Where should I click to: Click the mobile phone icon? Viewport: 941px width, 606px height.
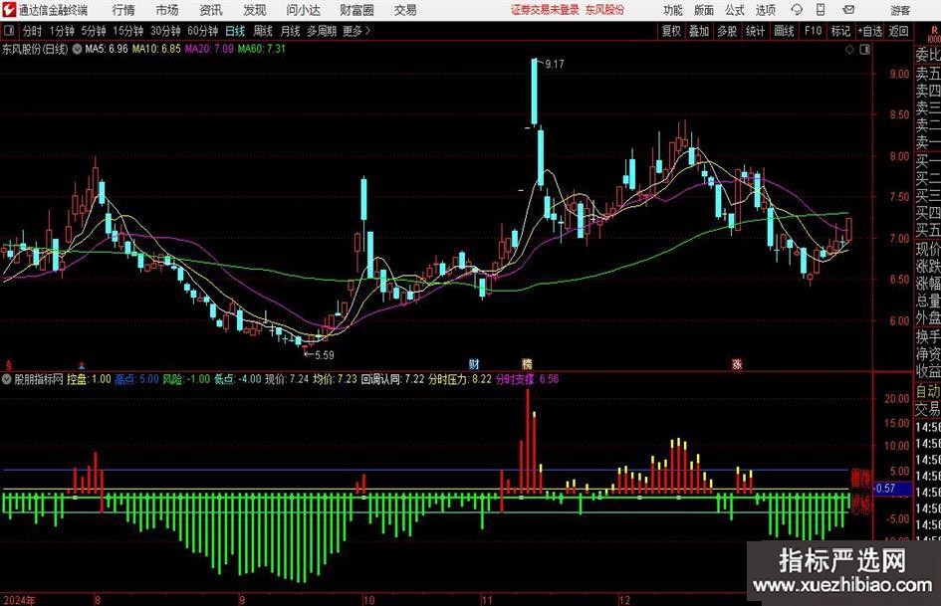pyautogui.click(x=821, y=10)
